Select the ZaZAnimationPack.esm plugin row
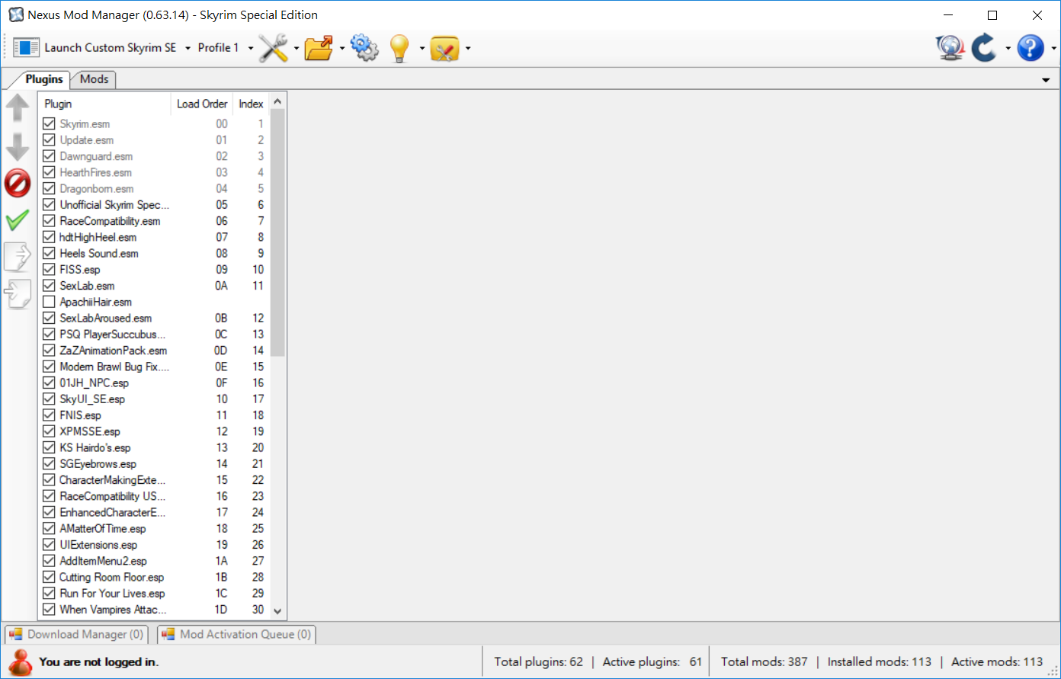1061x679 pixels. (x=154, y=351)
